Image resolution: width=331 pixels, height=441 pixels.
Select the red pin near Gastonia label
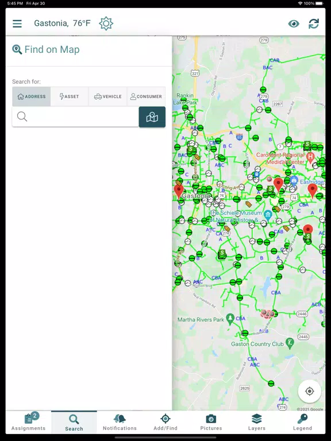(179, 191)
